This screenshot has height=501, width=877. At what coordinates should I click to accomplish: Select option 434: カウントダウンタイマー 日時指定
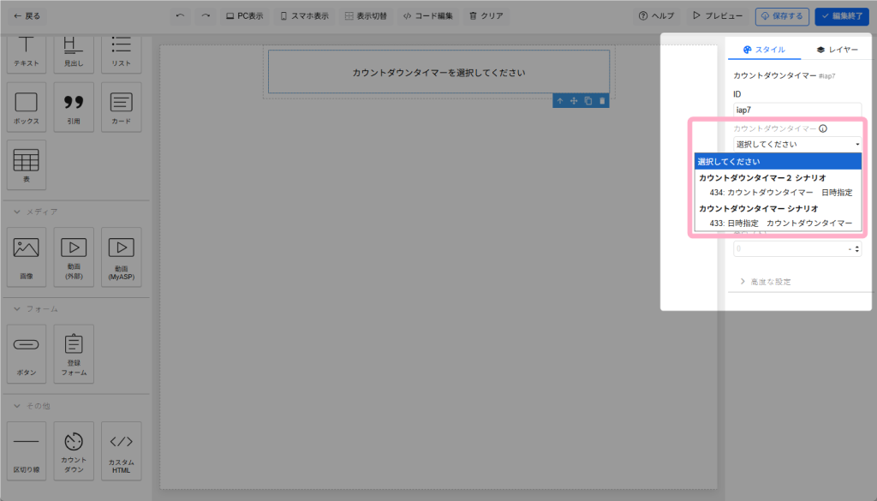[x=780, y=193]
